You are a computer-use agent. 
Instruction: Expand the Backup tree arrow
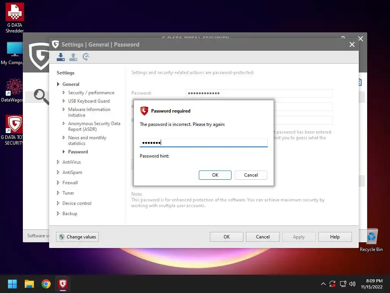pyautogui.click(x=58, y=214)
